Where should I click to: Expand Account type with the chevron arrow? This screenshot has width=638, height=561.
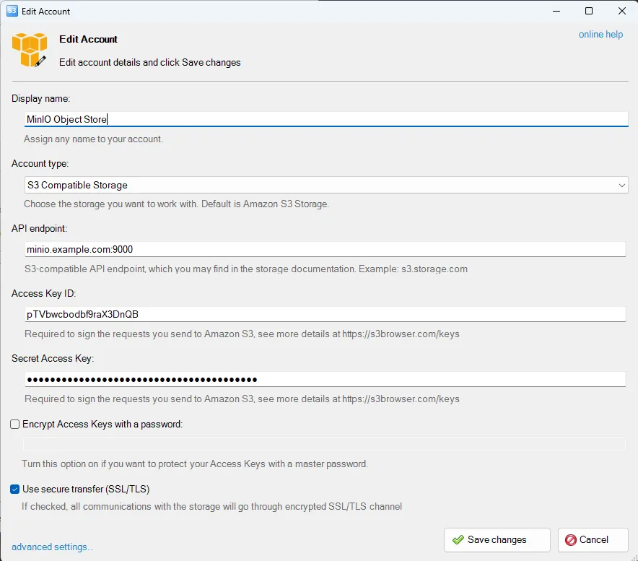coord(621,186)
